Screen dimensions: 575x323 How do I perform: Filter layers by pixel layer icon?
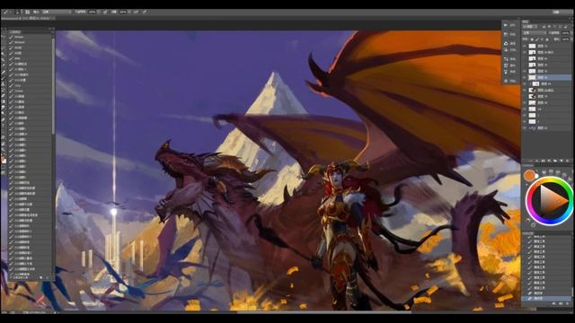click(x=544, y=27)
